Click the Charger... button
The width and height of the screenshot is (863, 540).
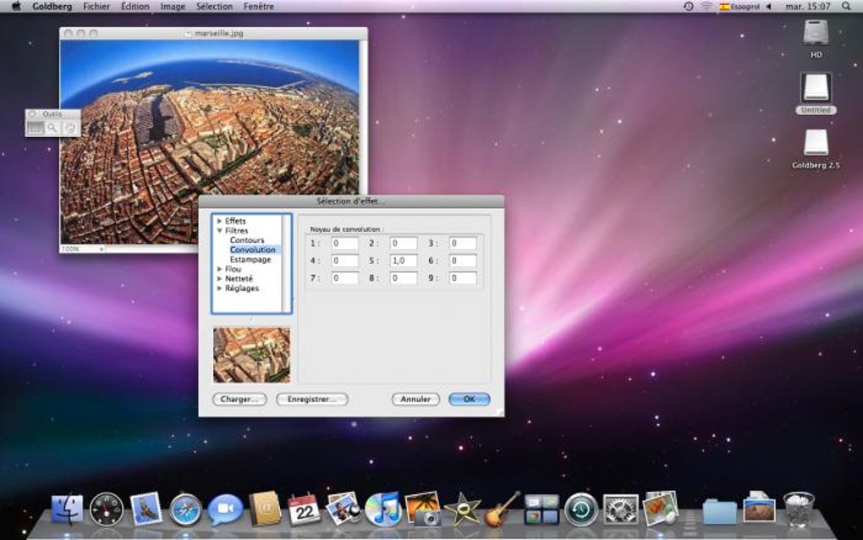pyautogui.click(x=239, y=399)
